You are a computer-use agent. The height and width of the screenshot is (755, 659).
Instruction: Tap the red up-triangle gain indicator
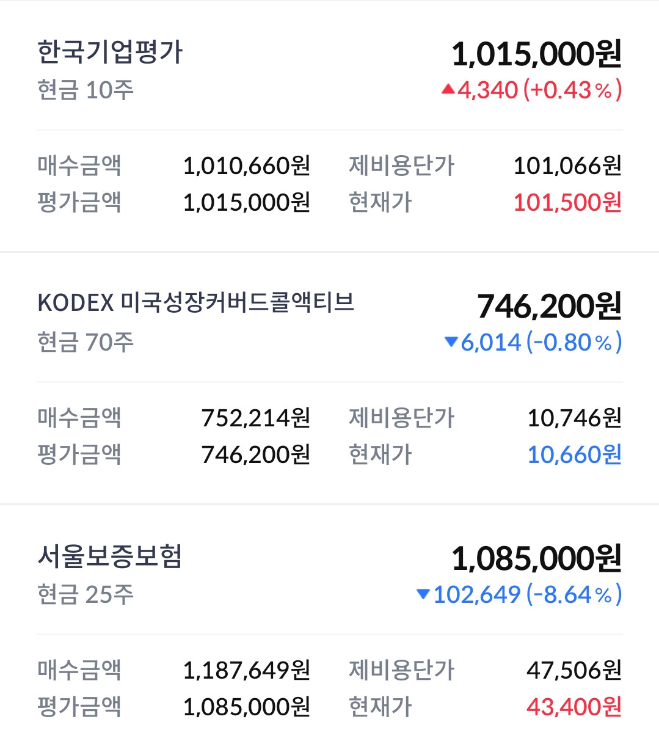point(448,90)
